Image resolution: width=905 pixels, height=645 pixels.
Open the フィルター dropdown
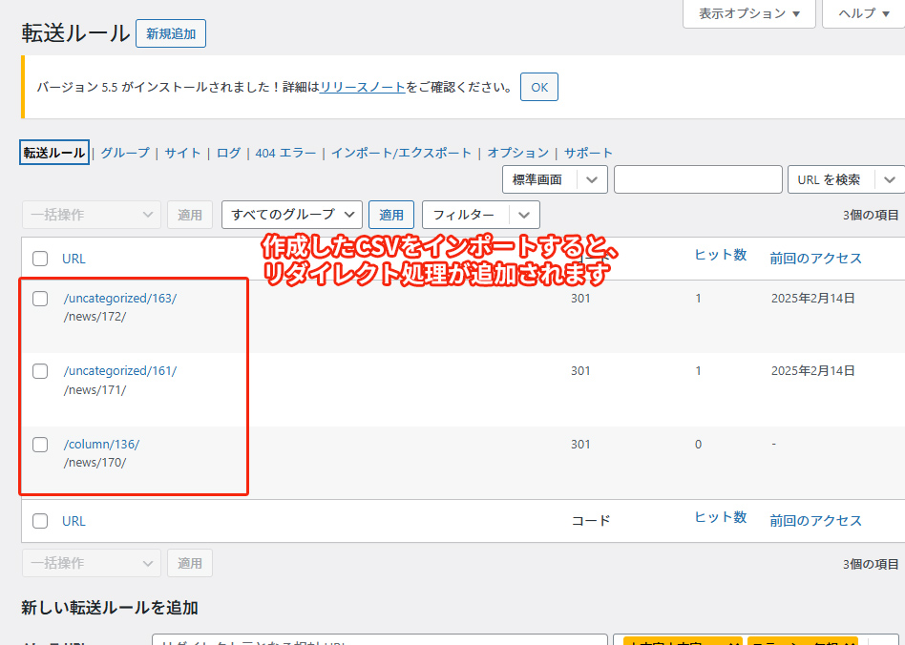[480, 215]
